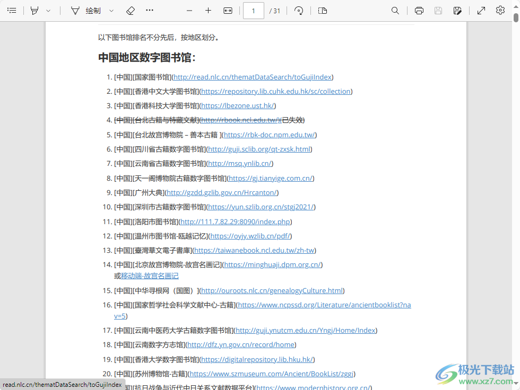520x390 pixels.
Task: Open the search function
Action: pos(395,10)
